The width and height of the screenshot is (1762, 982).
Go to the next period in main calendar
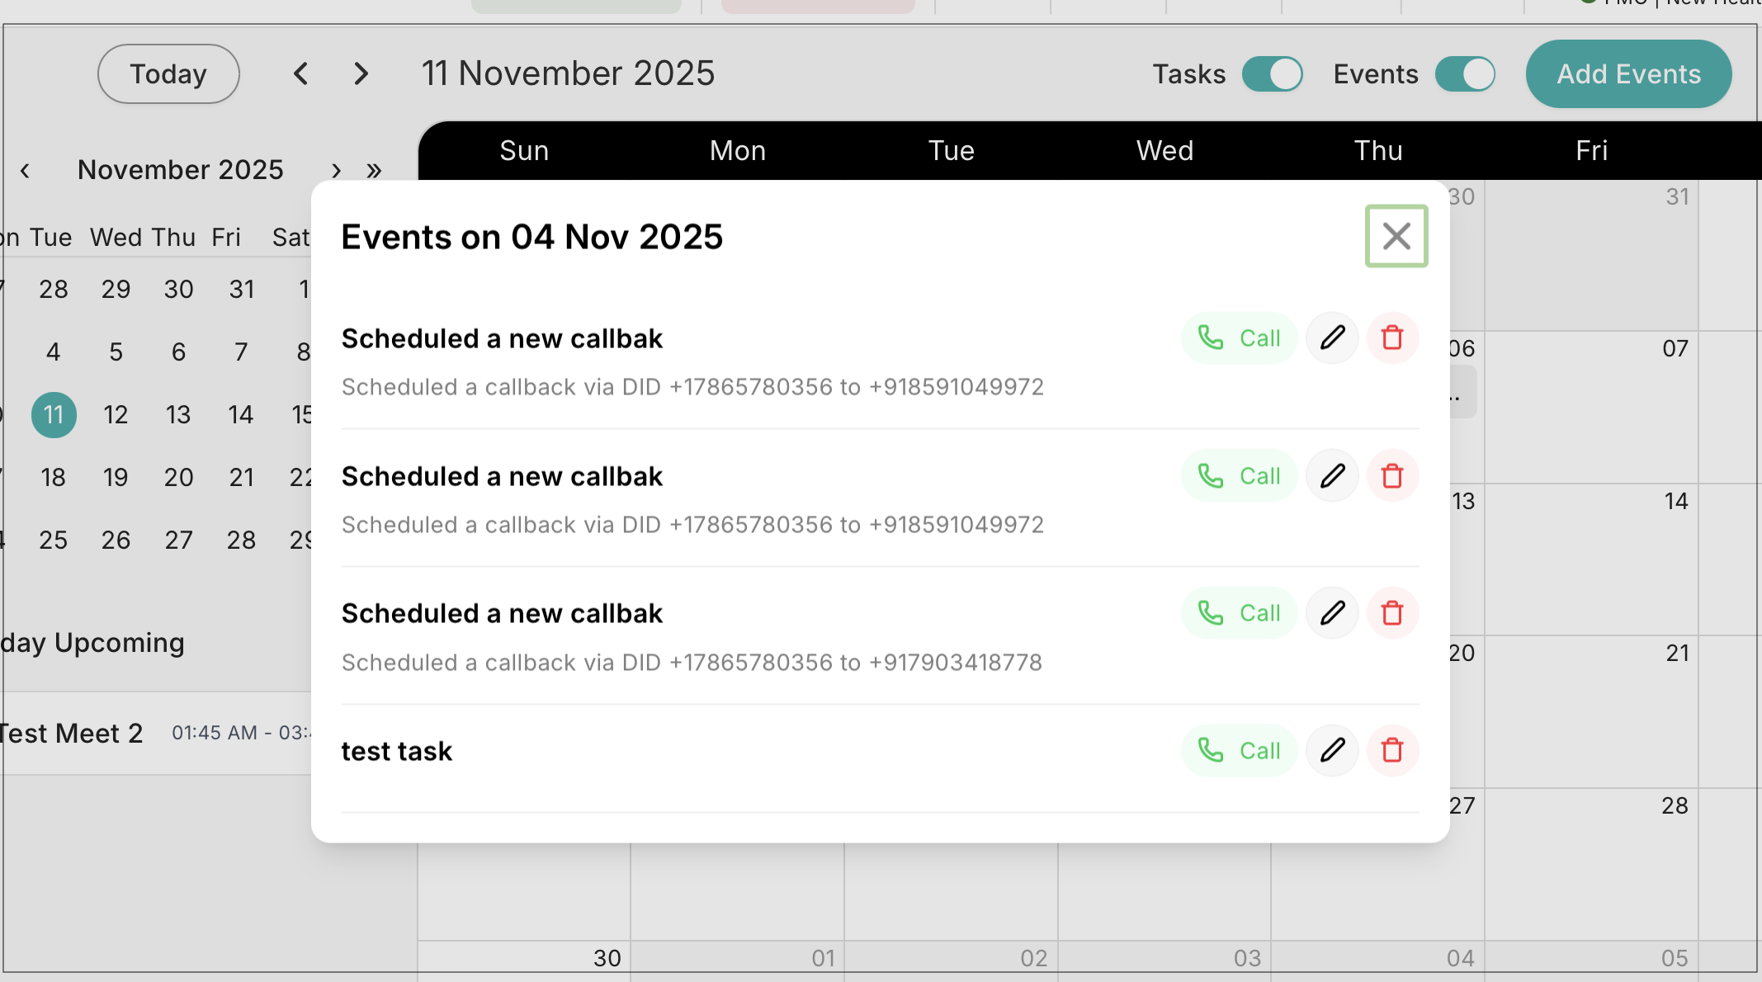[361, 74]
